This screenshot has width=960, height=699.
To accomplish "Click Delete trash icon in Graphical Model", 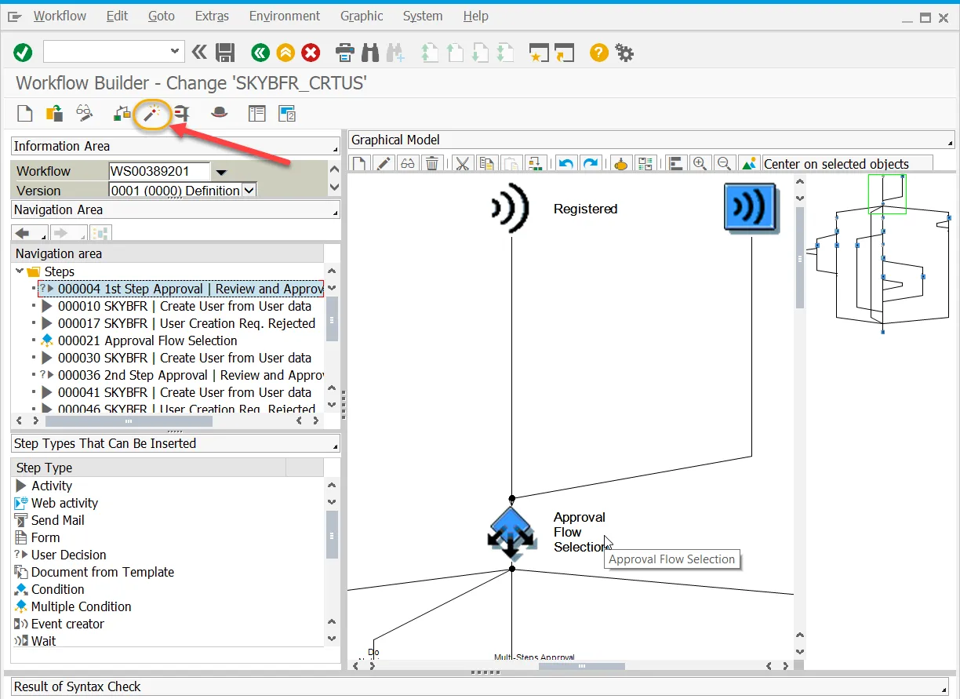I will (x=432, y=163).
